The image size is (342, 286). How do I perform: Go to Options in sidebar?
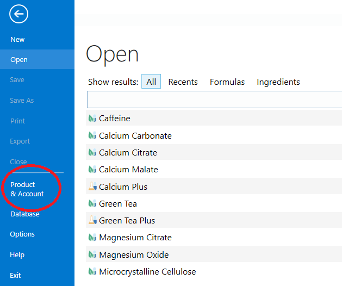pos(22,234)
